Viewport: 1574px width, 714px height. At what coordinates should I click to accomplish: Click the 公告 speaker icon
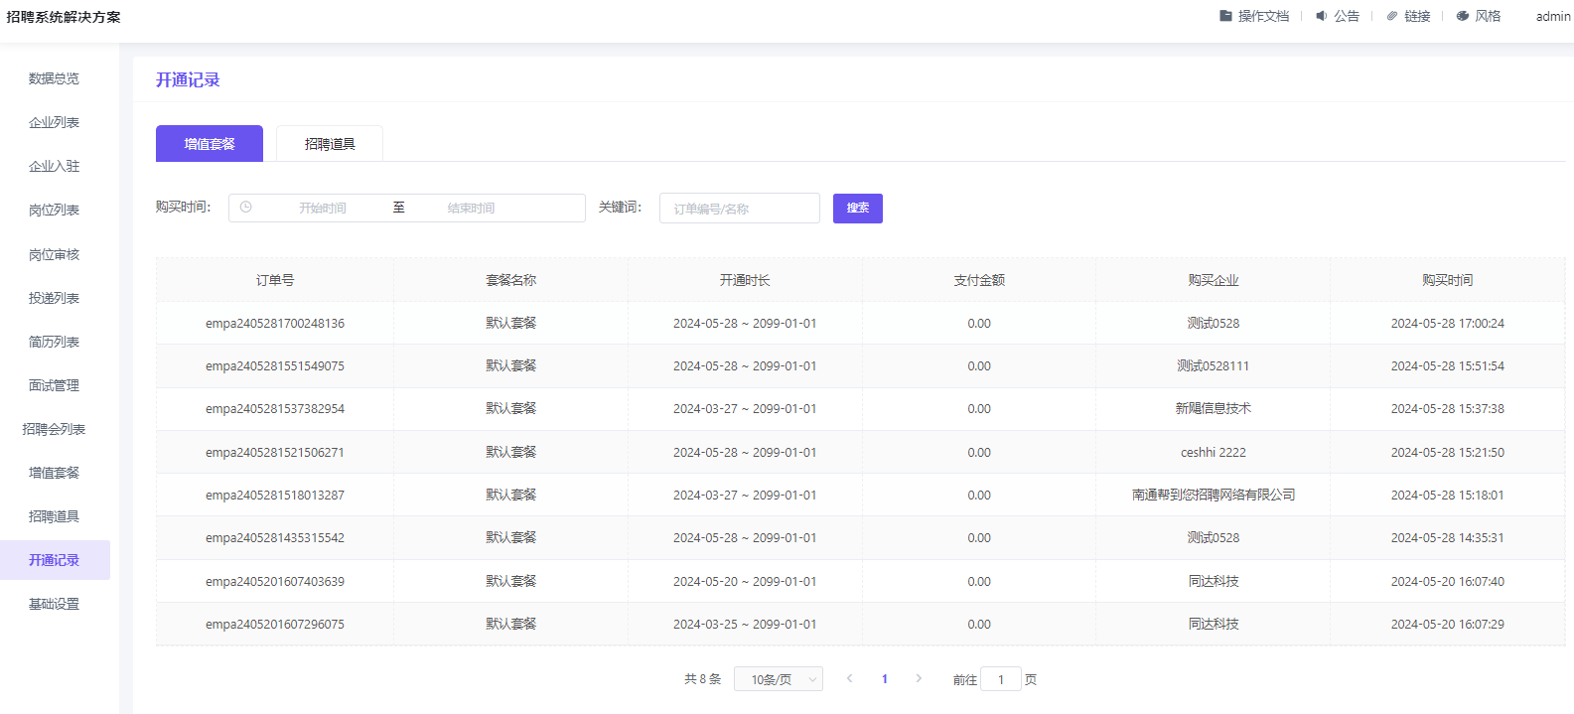point(1321,16)
